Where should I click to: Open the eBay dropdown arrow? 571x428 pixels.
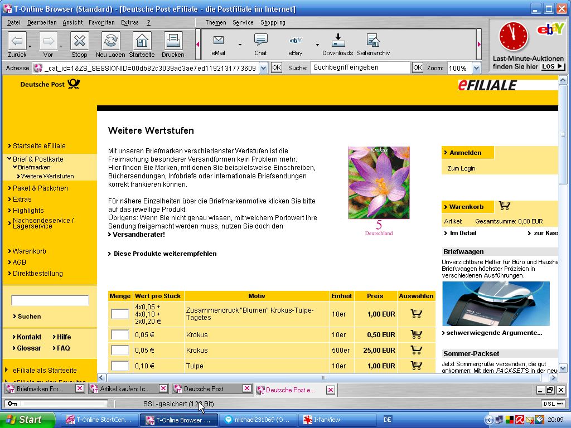tap(317, 45)
